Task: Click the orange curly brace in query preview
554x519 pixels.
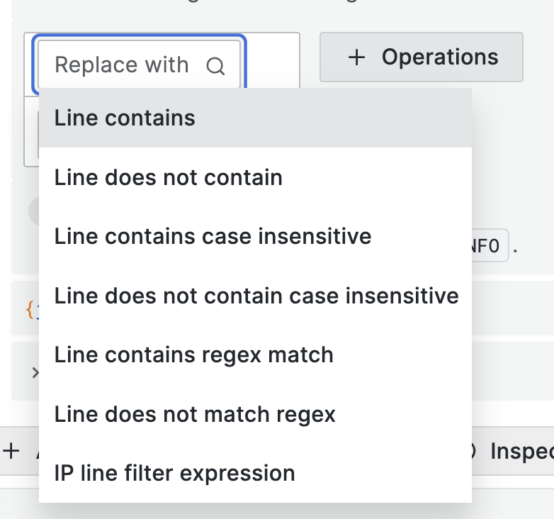Action: click(x=30, y=309)
